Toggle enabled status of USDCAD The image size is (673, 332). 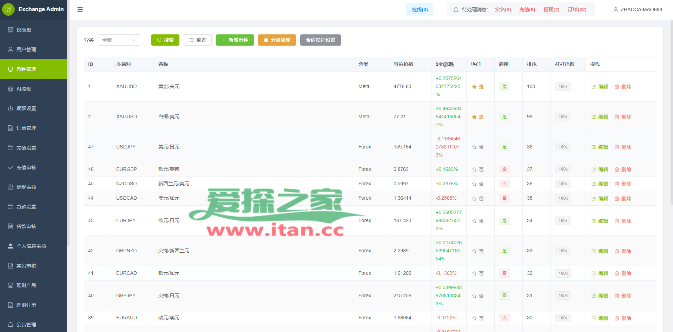504,198
